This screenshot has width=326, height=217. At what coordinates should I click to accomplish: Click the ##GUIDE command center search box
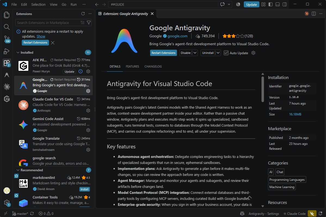click(x=163, y=4)
